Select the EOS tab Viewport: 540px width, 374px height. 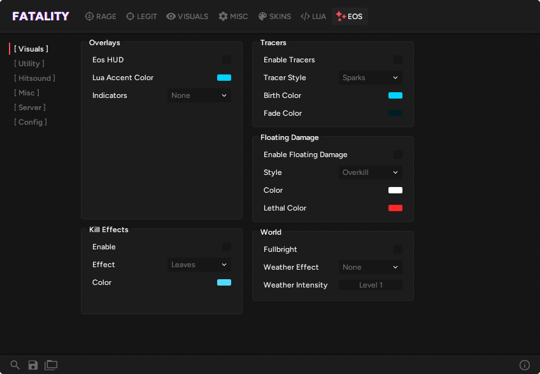[350, 16]
